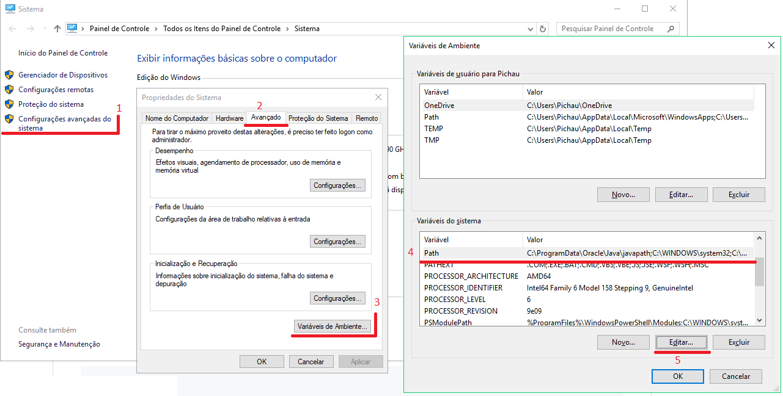Select PSModulePath variable row
The width and height of the screenshot is (783, 396).
(x=587, y=322)
